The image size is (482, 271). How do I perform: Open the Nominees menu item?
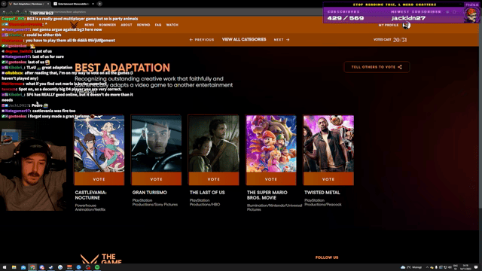click(107, 25)
